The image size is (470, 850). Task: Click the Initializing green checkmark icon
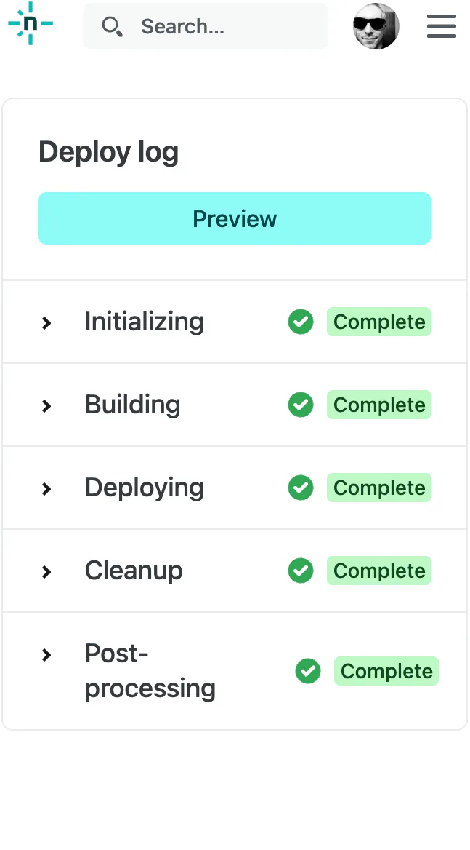(300, 322)
